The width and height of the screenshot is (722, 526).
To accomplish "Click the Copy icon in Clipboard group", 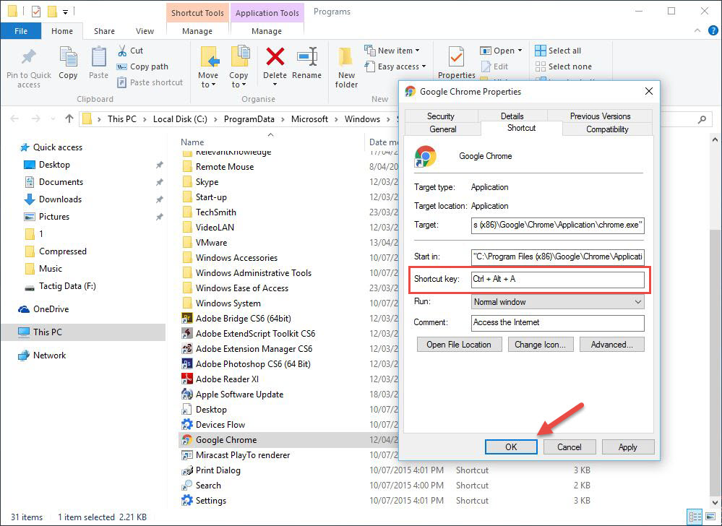I will click(x=68, y=58).
